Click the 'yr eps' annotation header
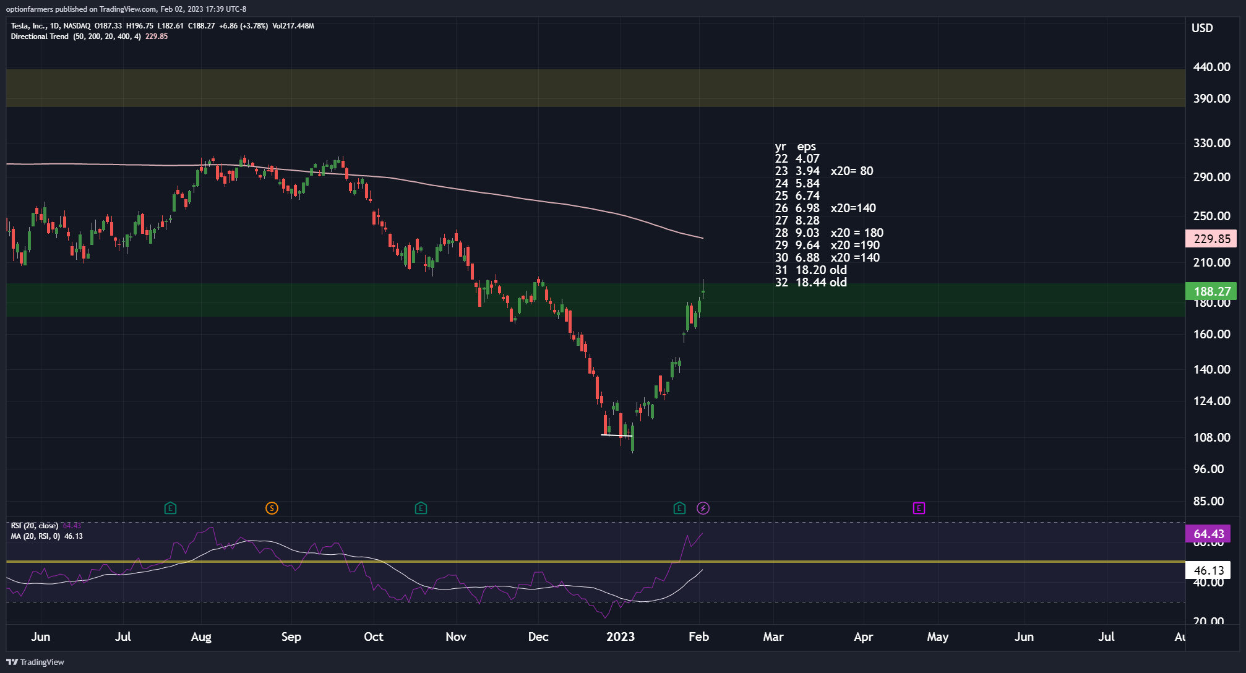Screen dimensions: 1246x673 796,147
